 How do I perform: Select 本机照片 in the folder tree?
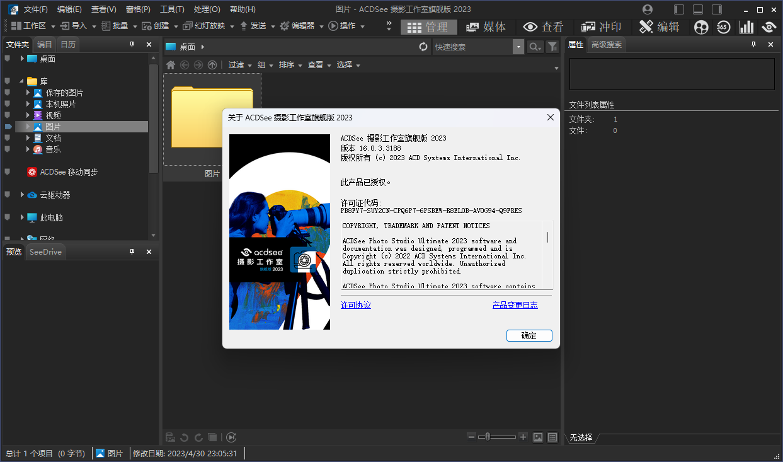pos(60,104)
